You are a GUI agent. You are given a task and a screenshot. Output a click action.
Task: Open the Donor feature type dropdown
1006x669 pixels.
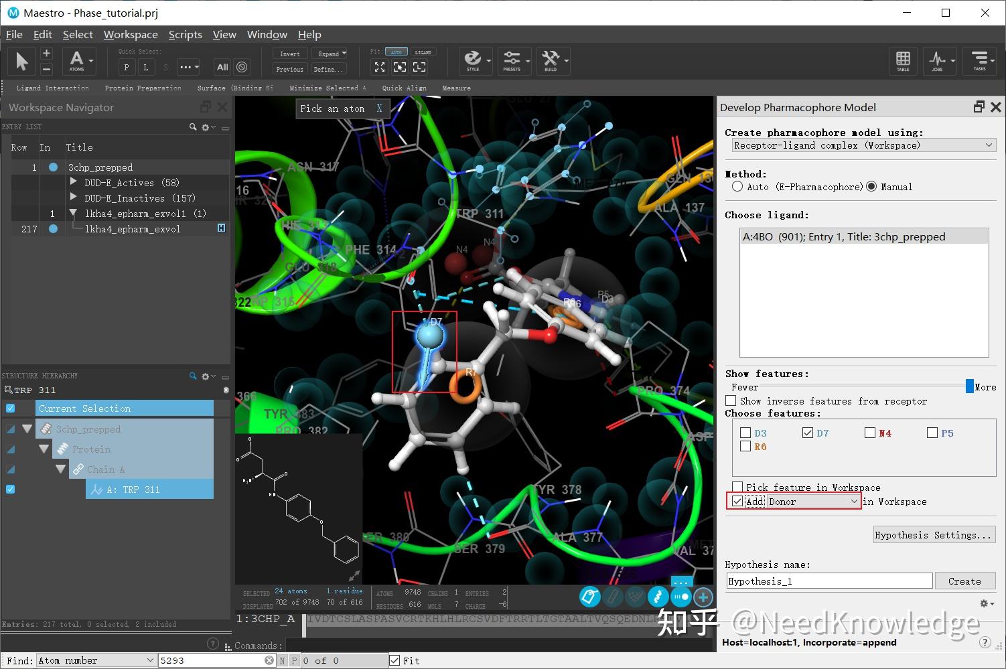tap(813, 501)
